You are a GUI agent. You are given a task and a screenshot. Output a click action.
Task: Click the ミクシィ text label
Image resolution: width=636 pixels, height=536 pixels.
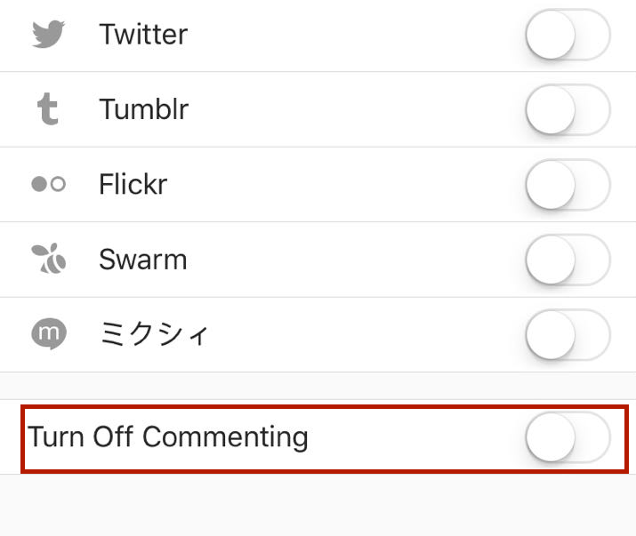(x=153, y=335)
